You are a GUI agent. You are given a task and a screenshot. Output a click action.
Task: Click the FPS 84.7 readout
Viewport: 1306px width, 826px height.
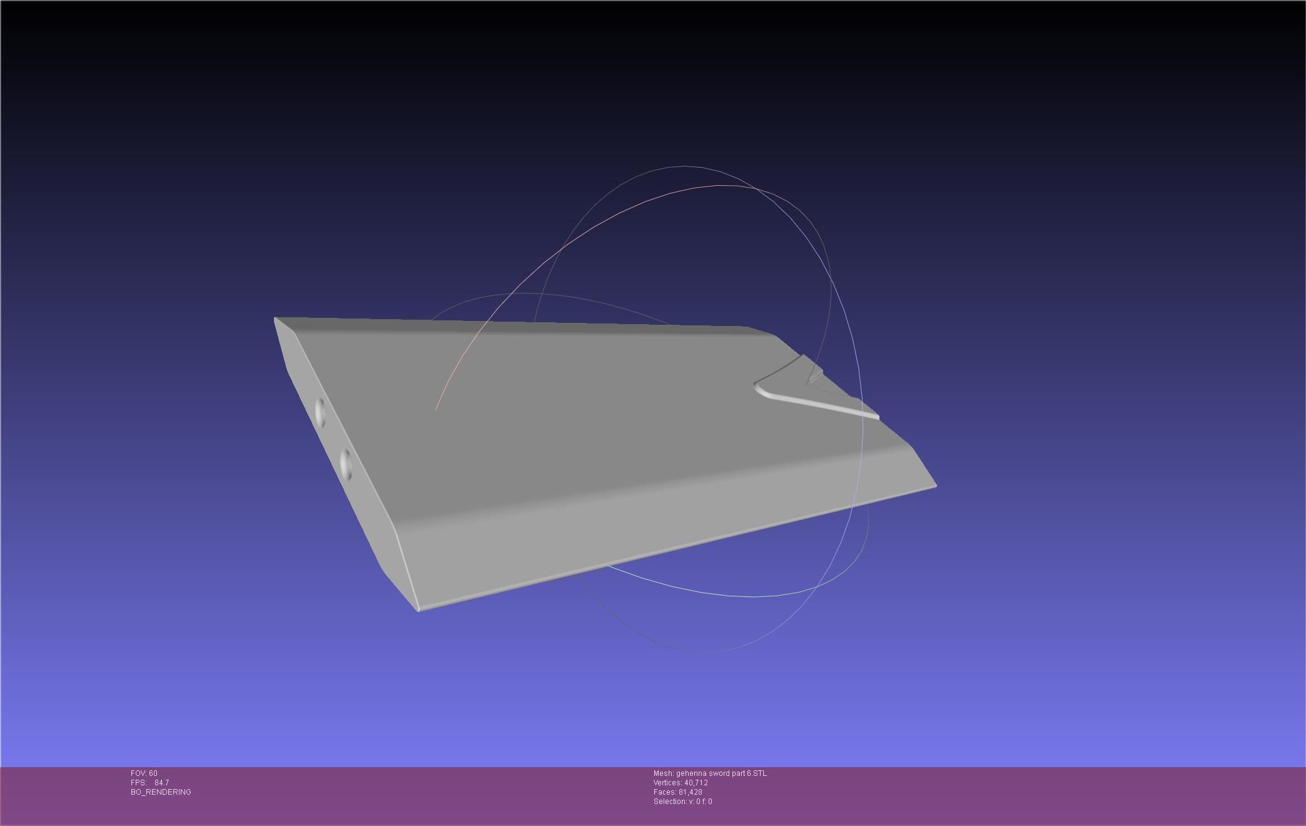pyautogui.click(x=149, y=783)
